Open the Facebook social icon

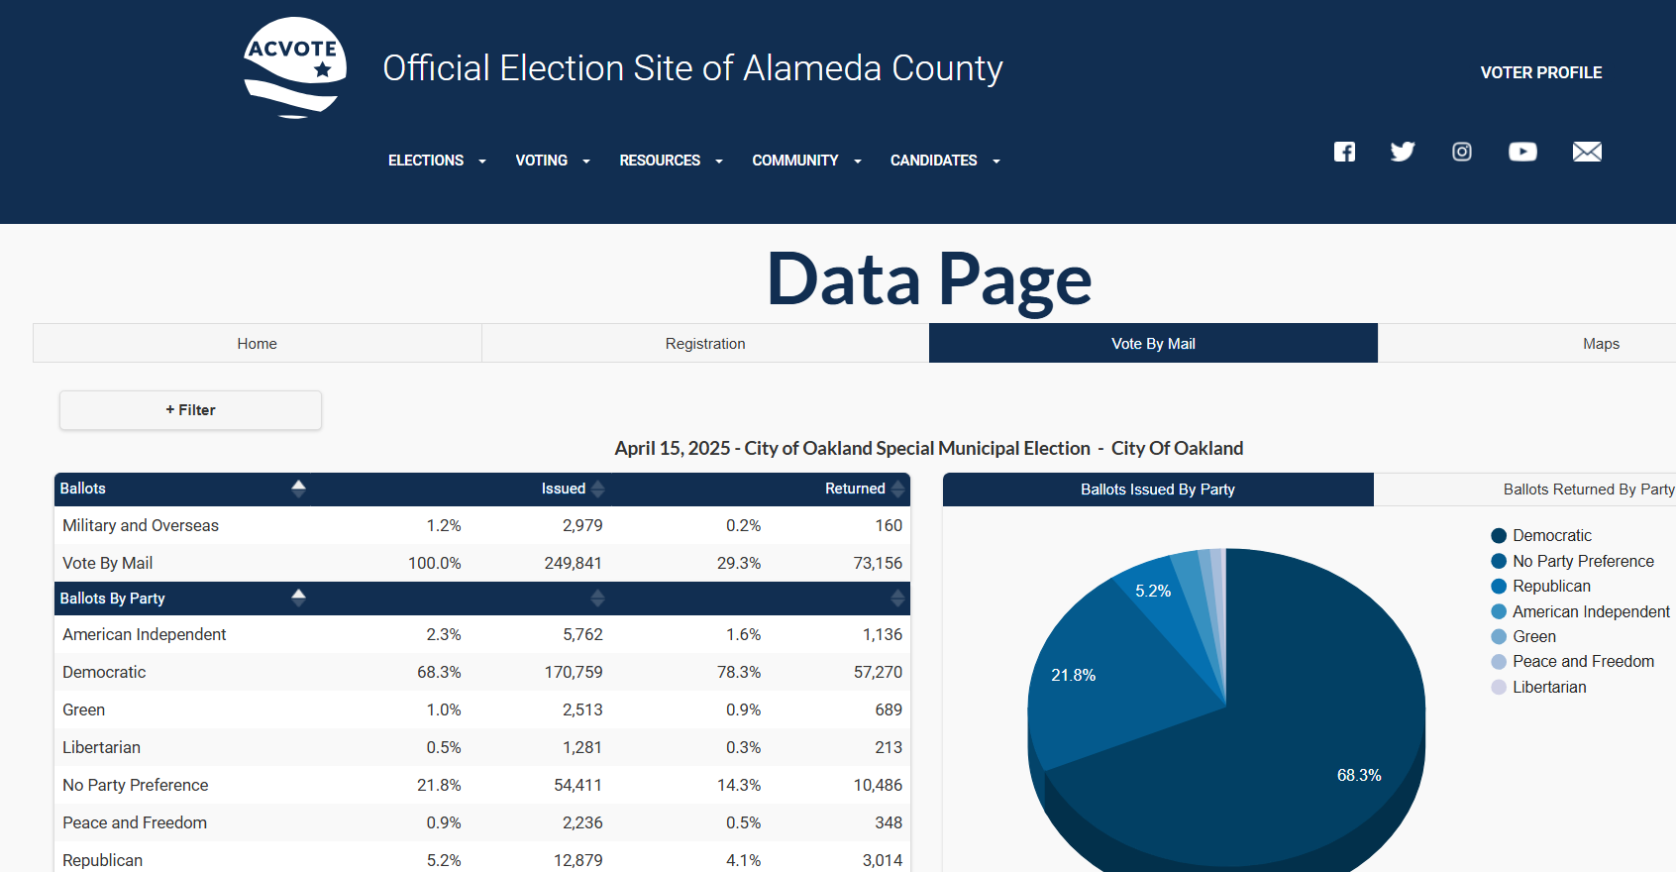pos(1344,152)
